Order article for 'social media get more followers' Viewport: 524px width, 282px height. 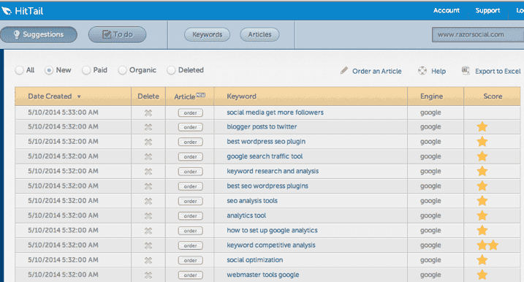(x=191, y=113)
